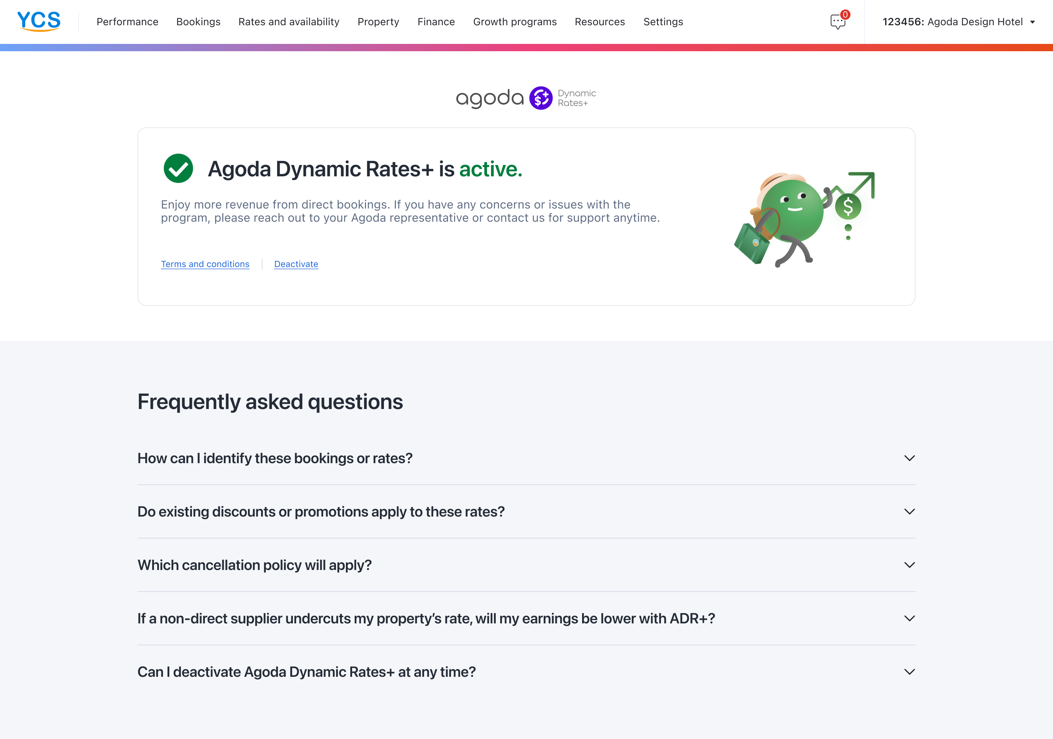Open Rates and availability menu

pyautogui.click(x=288, y=22)
